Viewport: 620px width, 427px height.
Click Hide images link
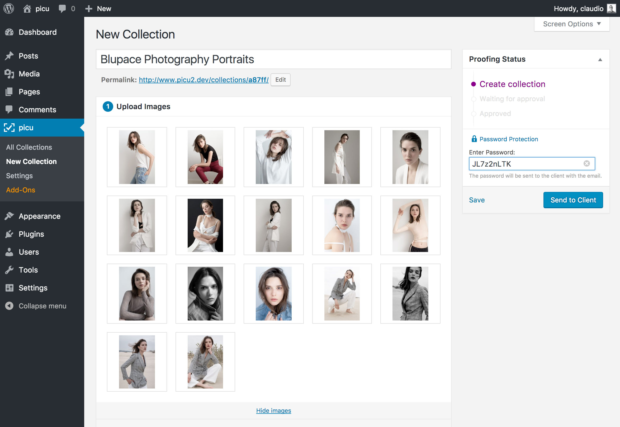[x=273, y=410]
